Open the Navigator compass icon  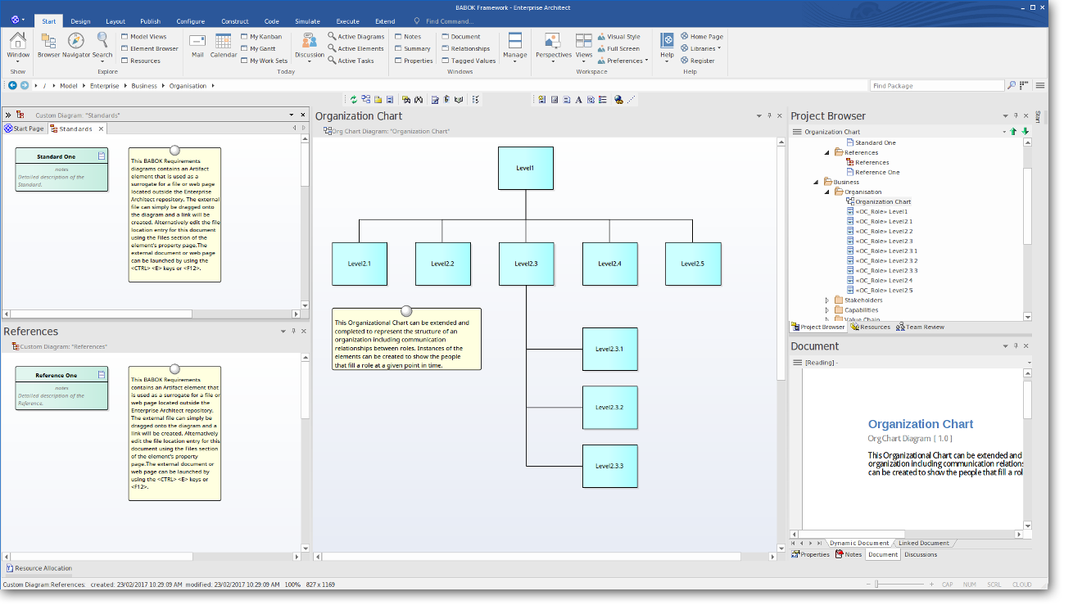[75, 41]
